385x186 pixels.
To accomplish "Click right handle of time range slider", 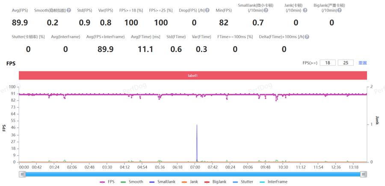I will point(364,174).
